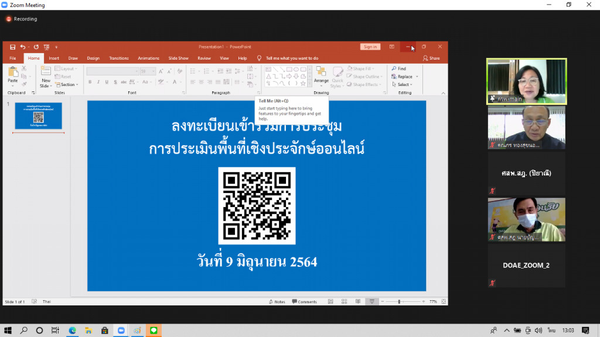Toggle Text Shadow button
Image resolution: width=600 pixels, height=337 pixels.
coord(115,82)
